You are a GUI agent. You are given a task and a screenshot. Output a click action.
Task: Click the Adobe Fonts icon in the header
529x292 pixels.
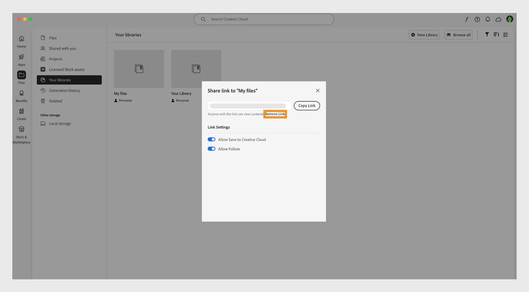tap(466, 19)
